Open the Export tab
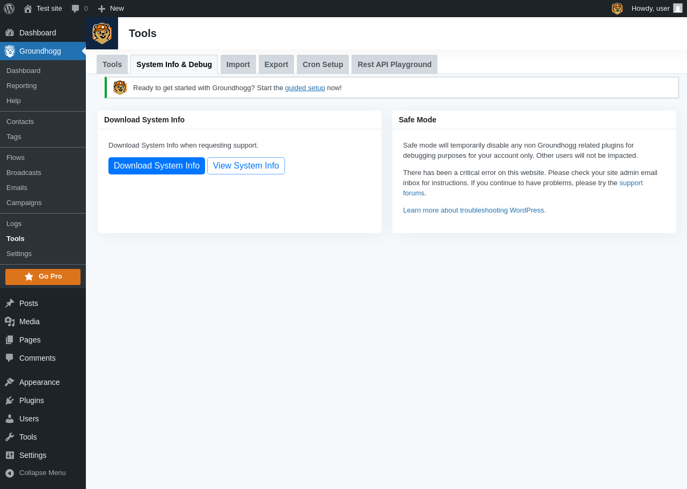Image resolution: width=687 pixels, height=489 pixels. pos(276,64)
